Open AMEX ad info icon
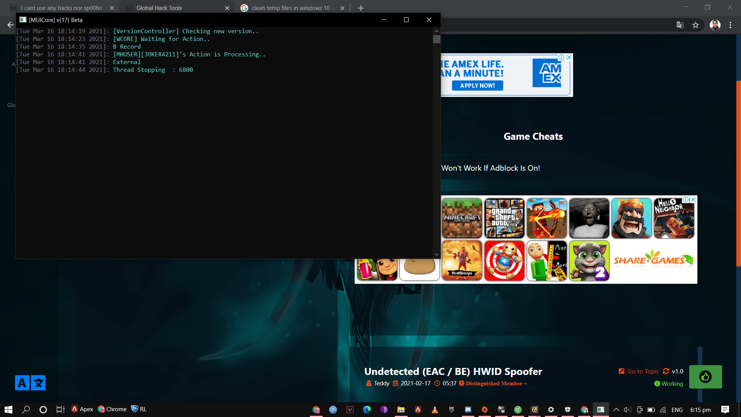The height and width of the screenshot is (417, 741). coord(561,57)
